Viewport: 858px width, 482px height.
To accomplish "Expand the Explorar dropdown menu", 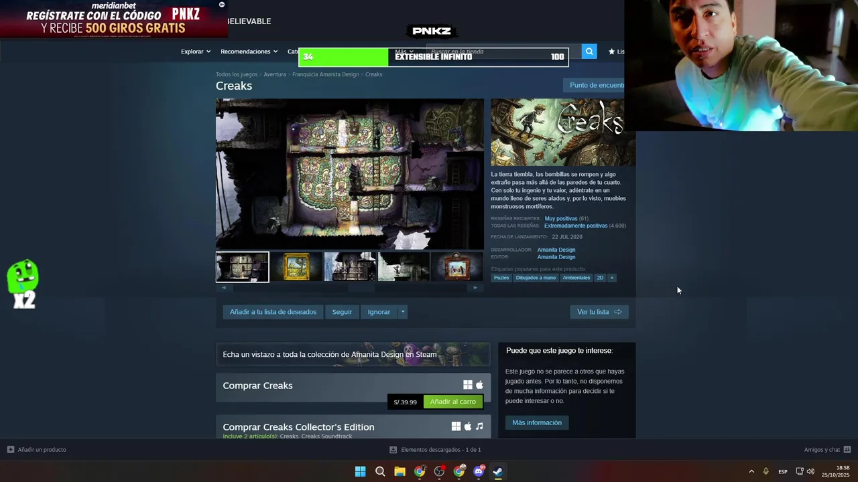I will pos(196,52).
